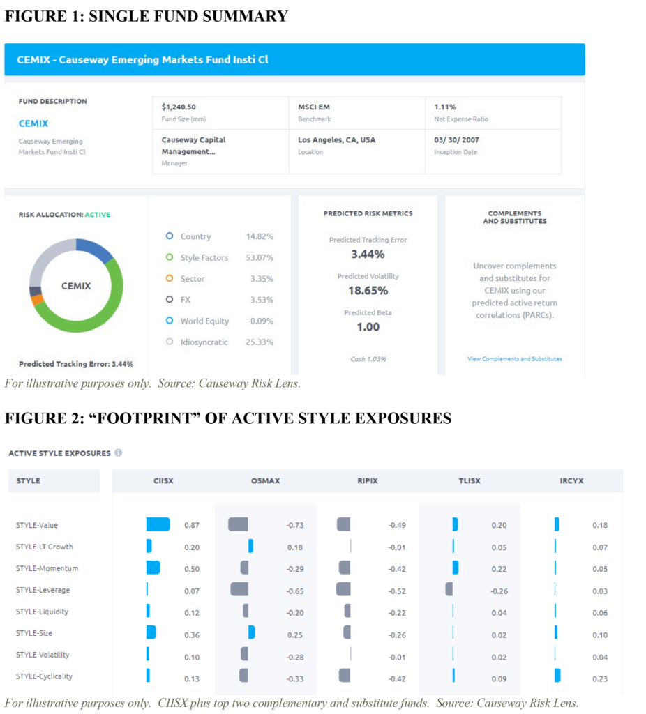Screen dimensions: 646x714
Task: Click the orange Sector donut segment
Action: pyautogui.click(x=38, y=300)
